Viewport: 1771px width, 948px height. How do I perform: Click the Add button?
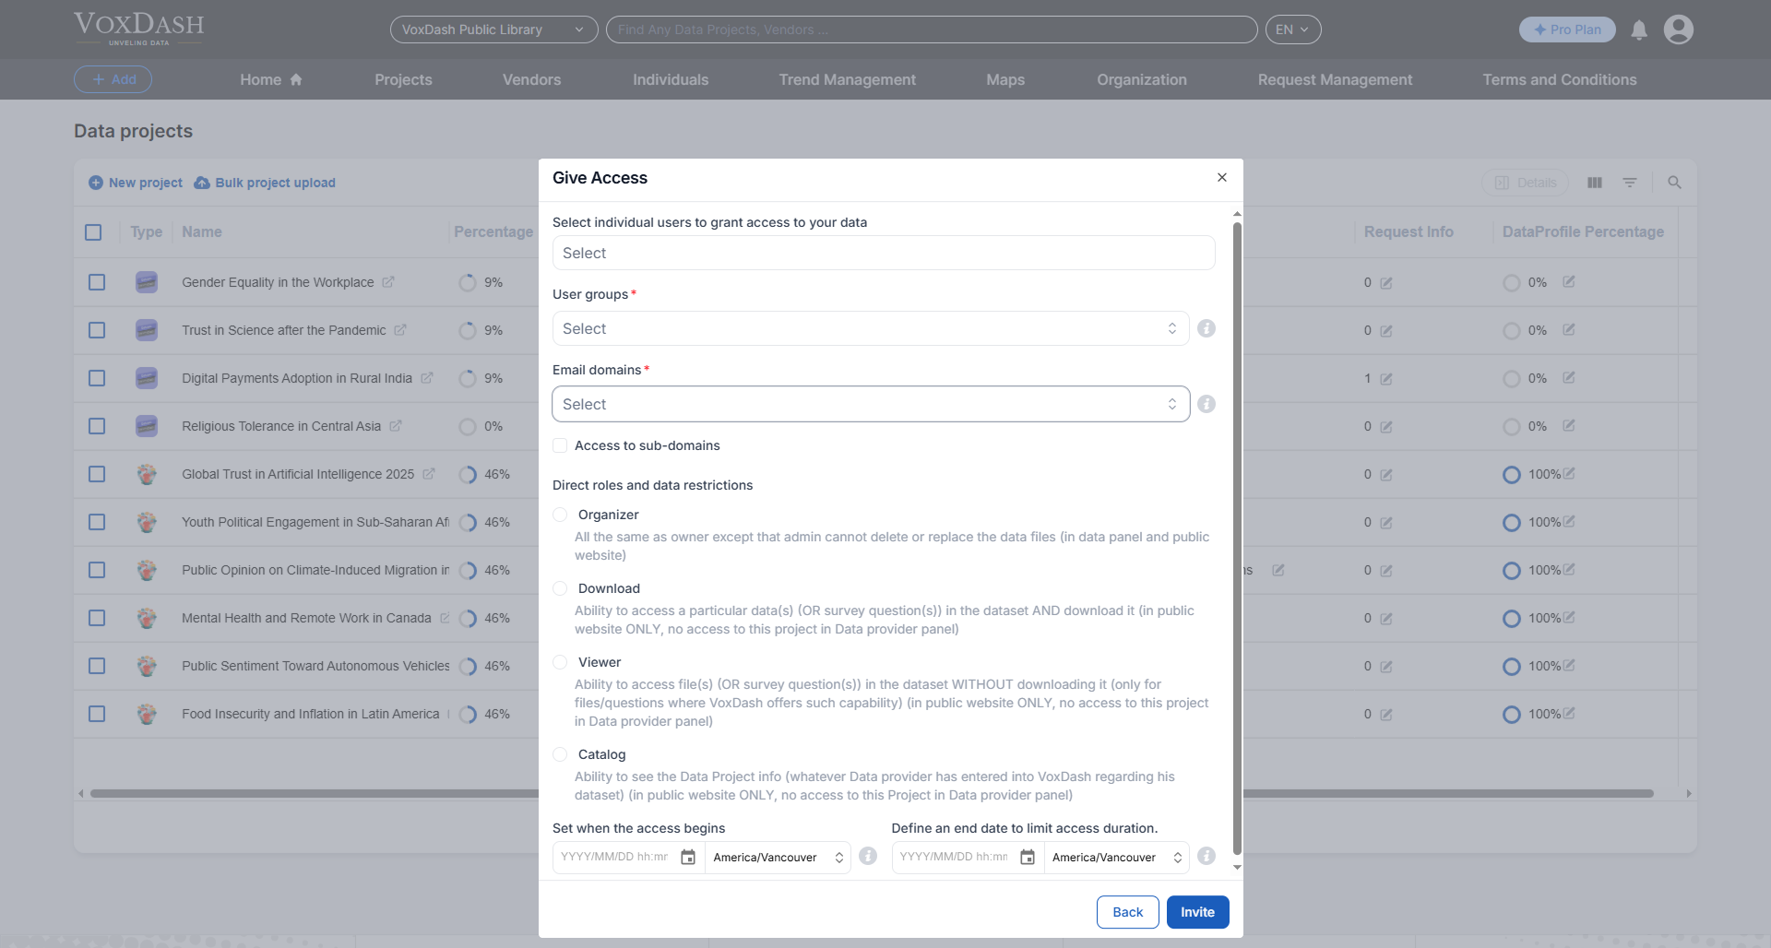(113, 79)
